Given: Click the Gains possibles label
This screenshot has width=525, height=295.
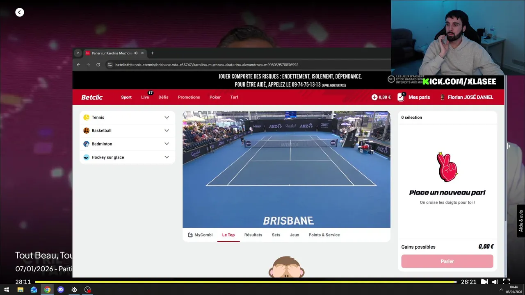Looking at the screenshot, I should tap(418, 247).
